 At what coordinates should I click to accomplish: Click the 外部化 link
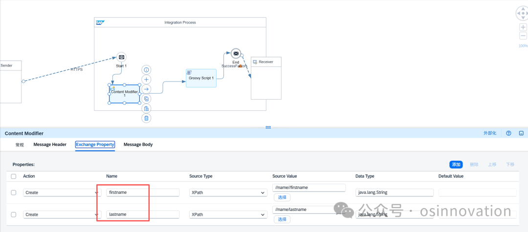coord(490,133)
